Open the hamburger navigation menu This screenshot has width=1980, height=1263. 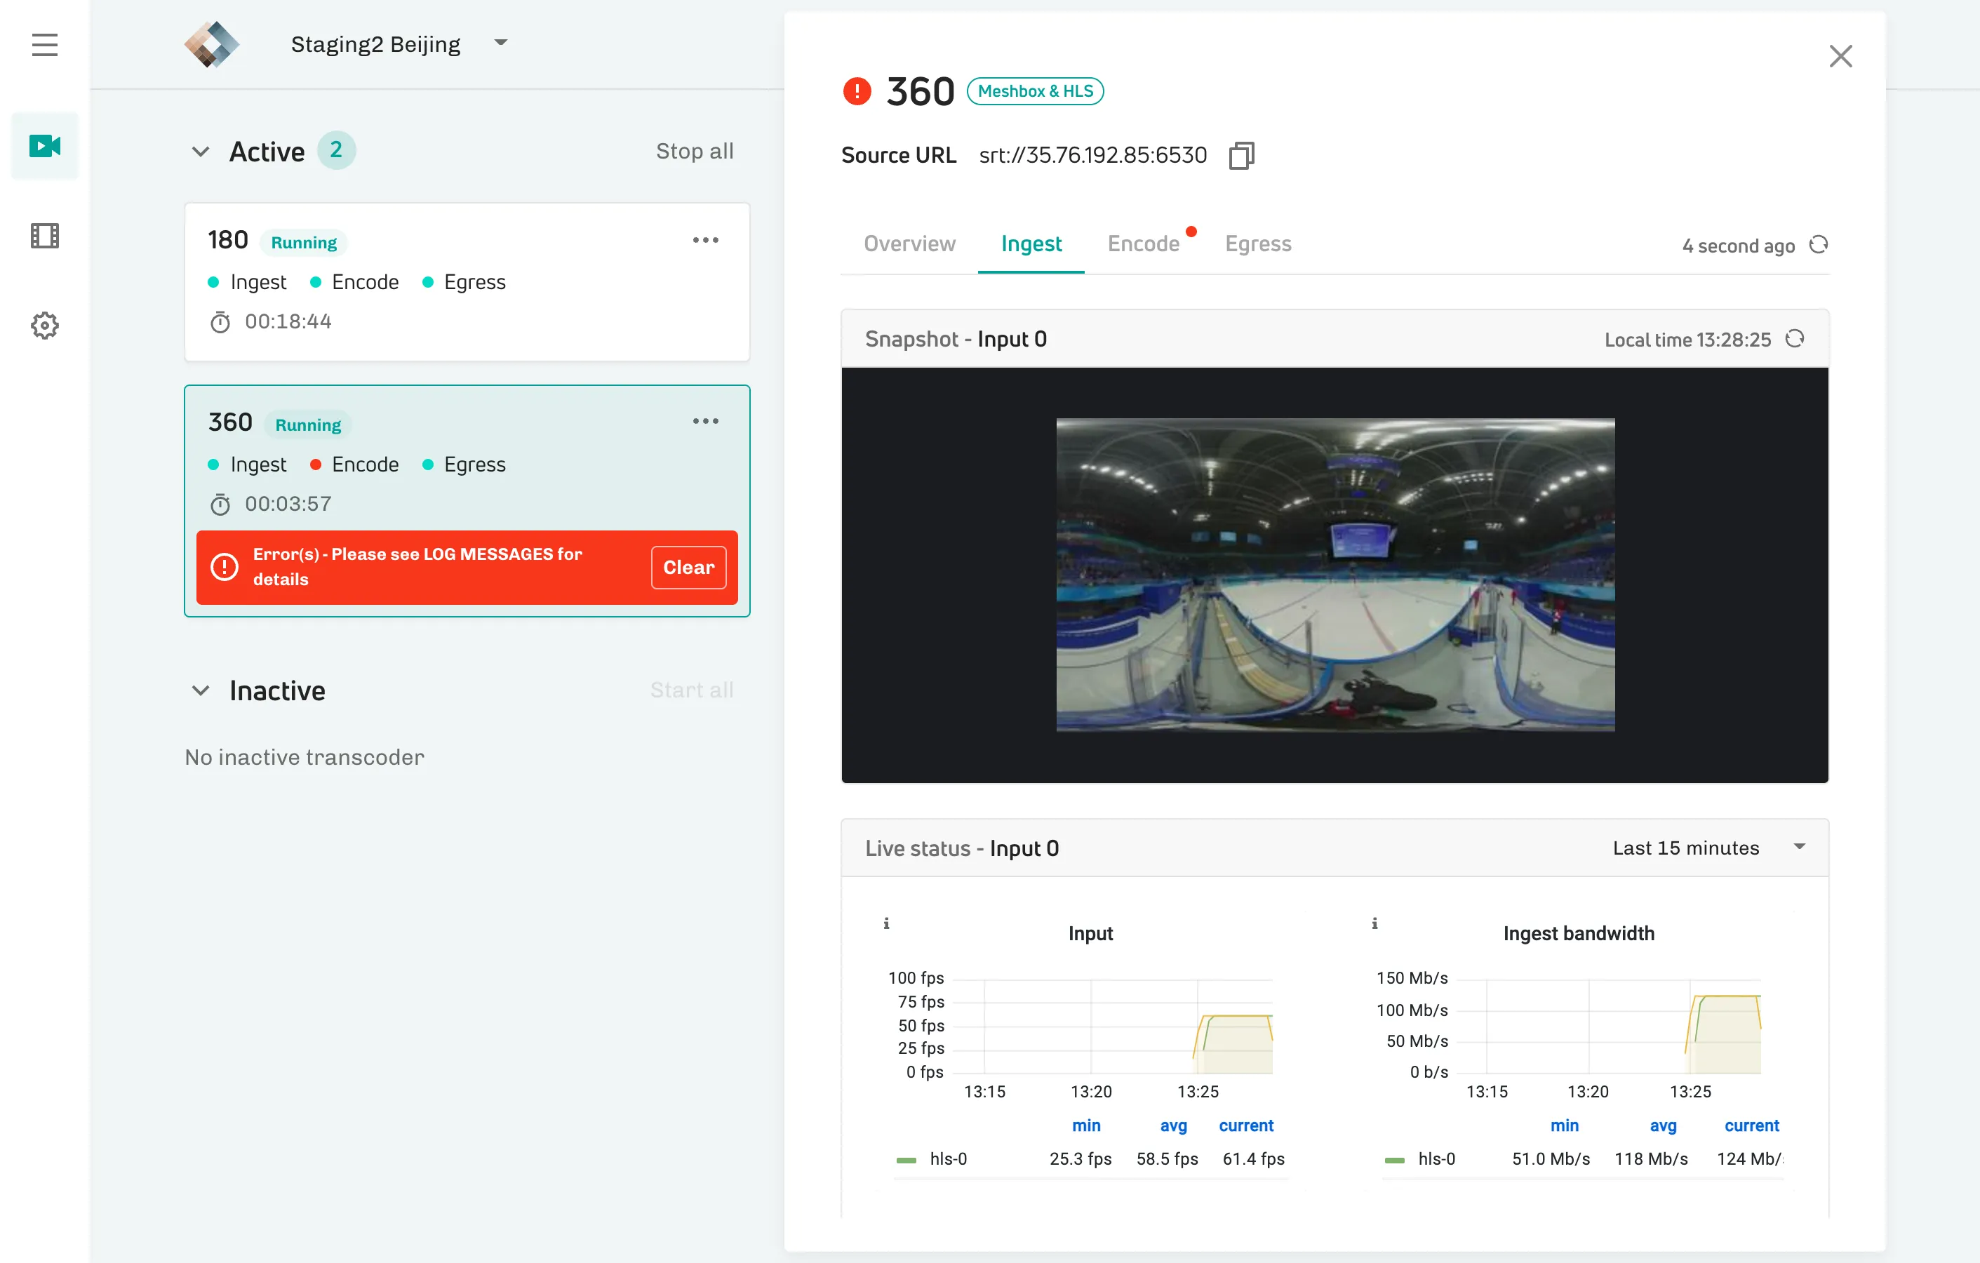pos(44,44)
